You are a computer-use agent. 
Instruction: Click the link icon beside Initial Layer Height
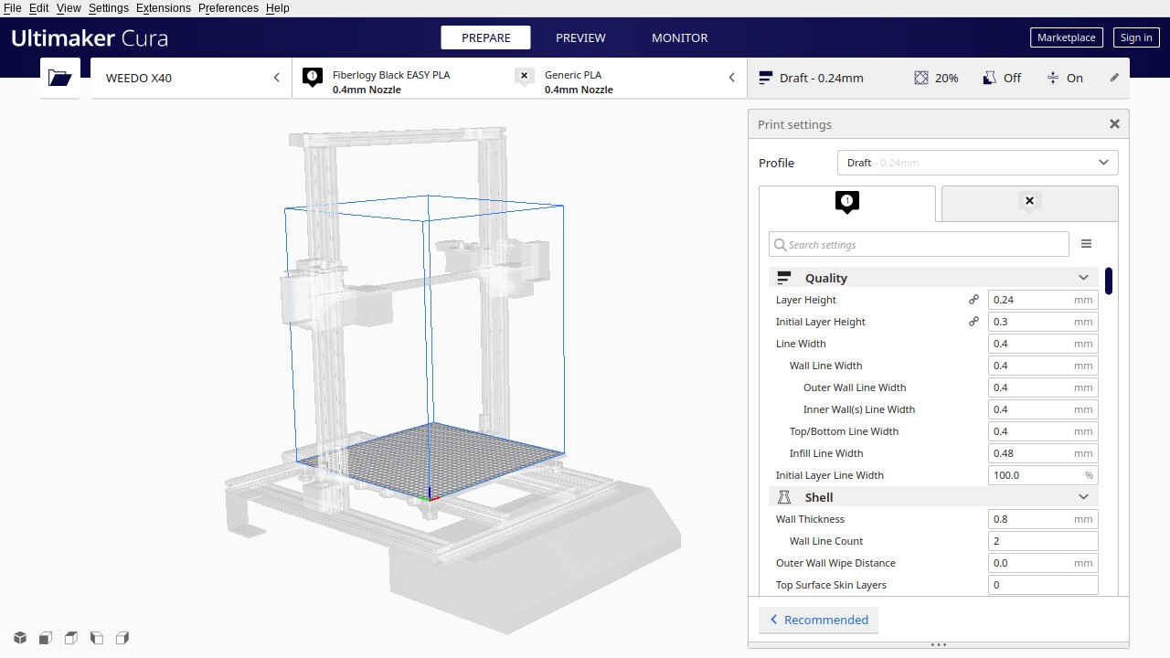point(973,322)
